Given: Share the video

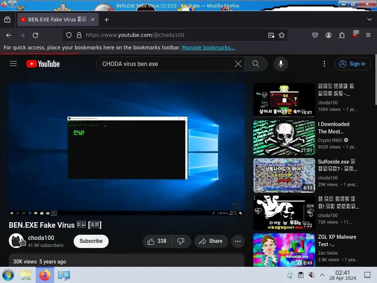Looking at the screenshot, I should 211,241.
